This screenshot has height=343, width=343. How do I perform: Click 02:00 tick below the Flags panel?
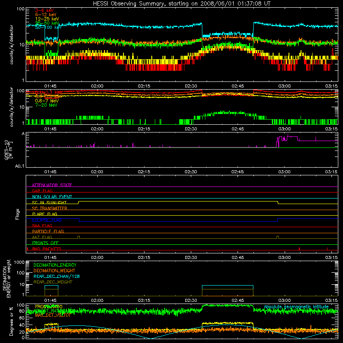(x=97, y=258)
